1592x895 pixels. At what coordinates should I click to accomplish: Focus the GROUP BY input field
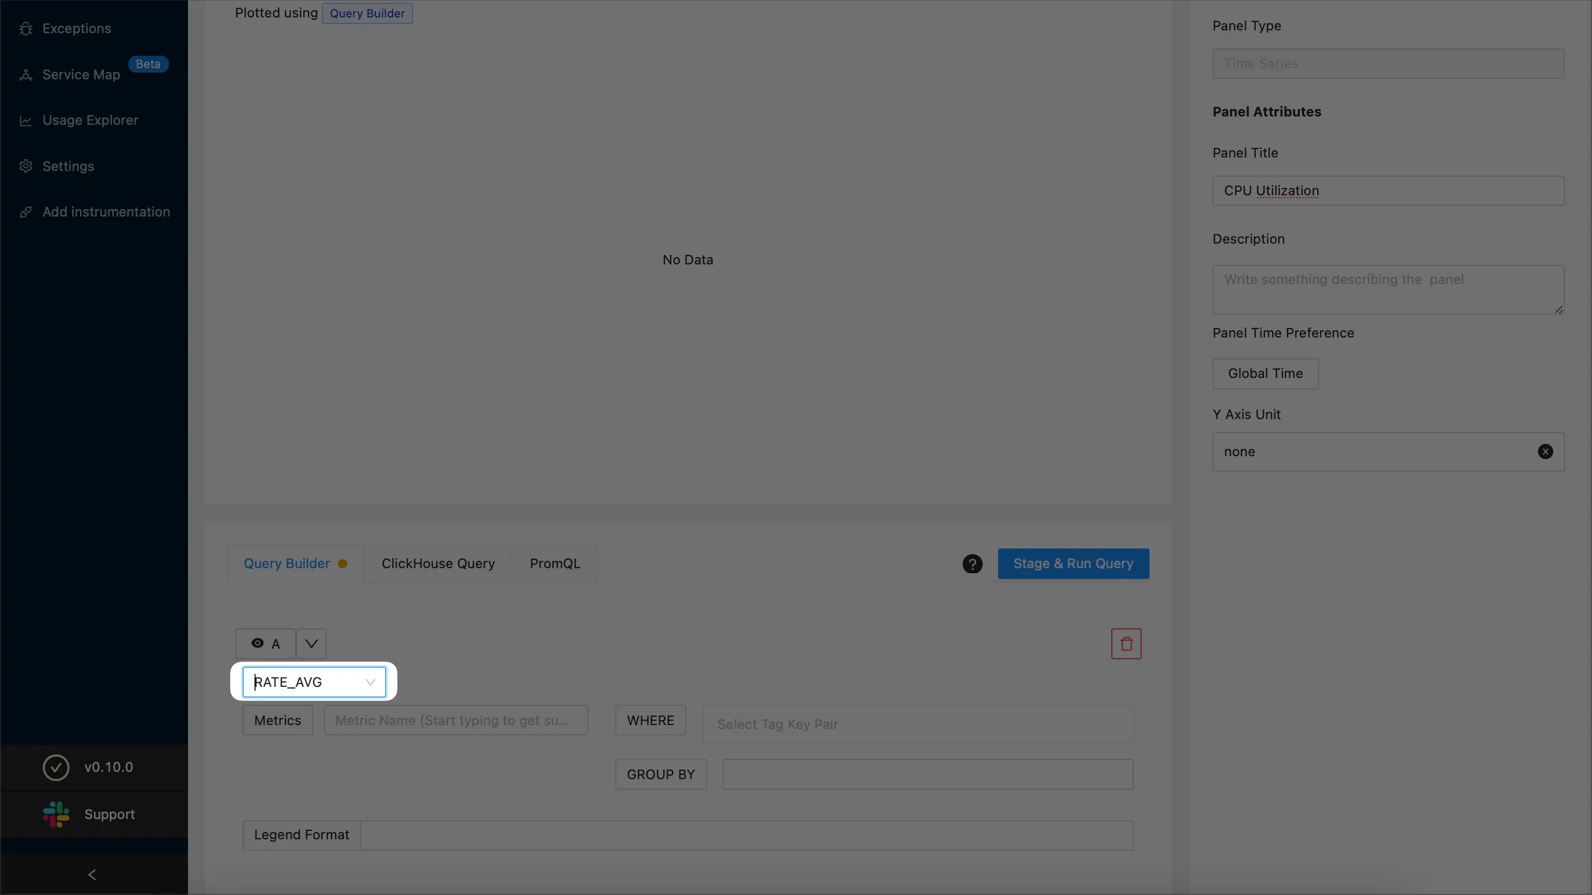(x=928, y=775)
